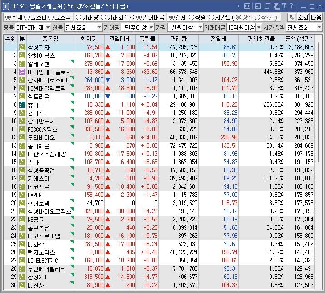The width and height of the screenshot is (325, 293).
Task: Click the title bar play arrow icon
Action: (x=239, y=6)
